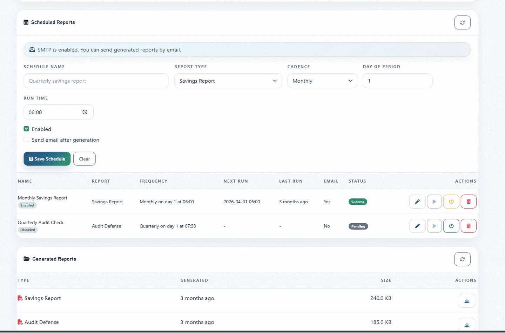Click the SMTP mail status icon
Viewport: 505px width, 333px height.
[x=32, y=50]
